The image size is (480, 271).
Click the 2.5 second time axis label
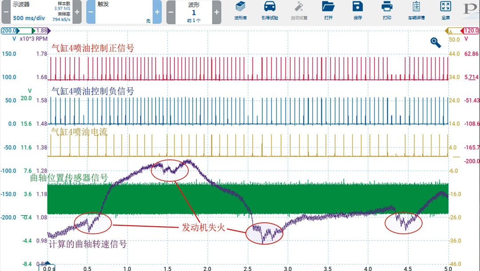point(248,268)
